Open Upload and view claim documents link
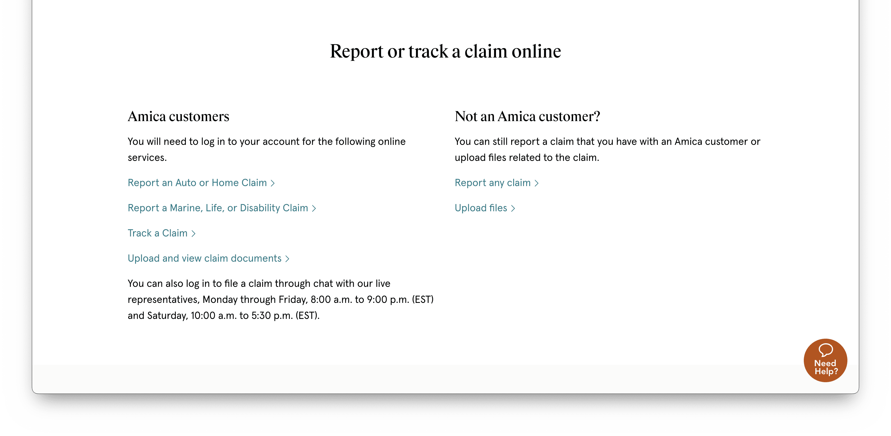This screenshot has height=436, width=891. pos(208,258)
